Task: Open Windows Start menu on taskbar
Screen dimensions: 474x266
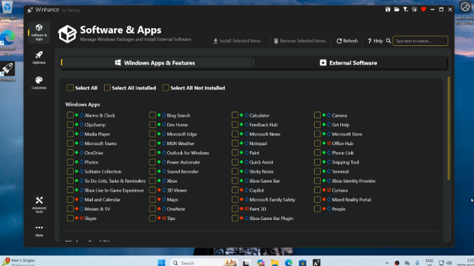Action: (x=161, y=263)
